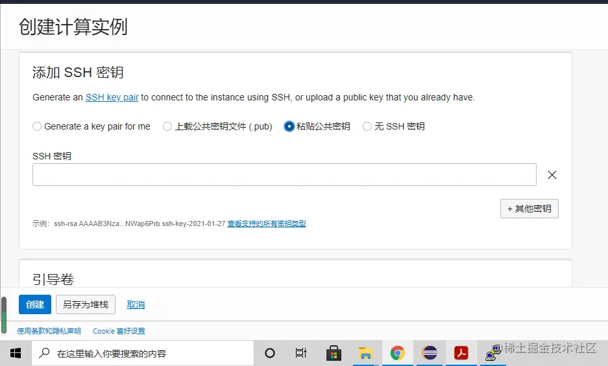Image resolution: width=608 pixels, height=366 pixels.
Task: Open PuTTY icon in taskbar
Action: 493,353
